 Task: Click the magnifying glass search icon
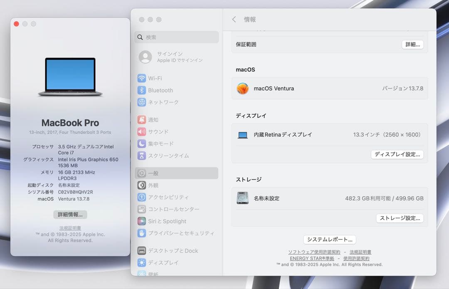tap(140, 37)
